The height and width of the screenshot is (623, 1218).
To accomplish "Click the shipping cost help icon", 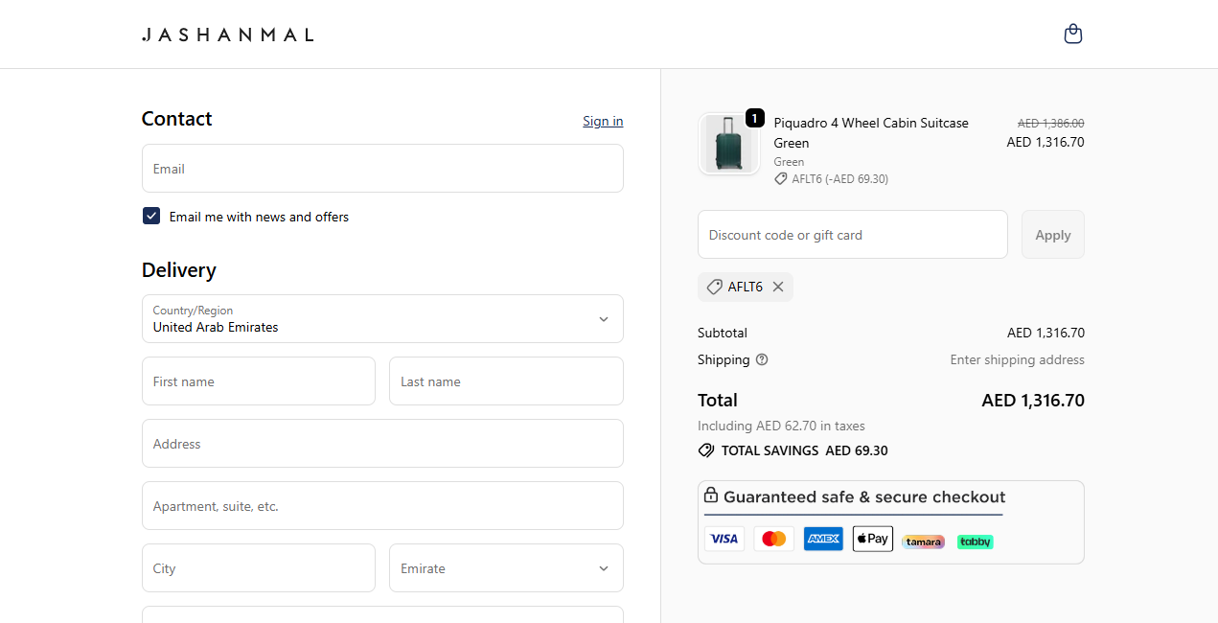I will coord(762,359).
